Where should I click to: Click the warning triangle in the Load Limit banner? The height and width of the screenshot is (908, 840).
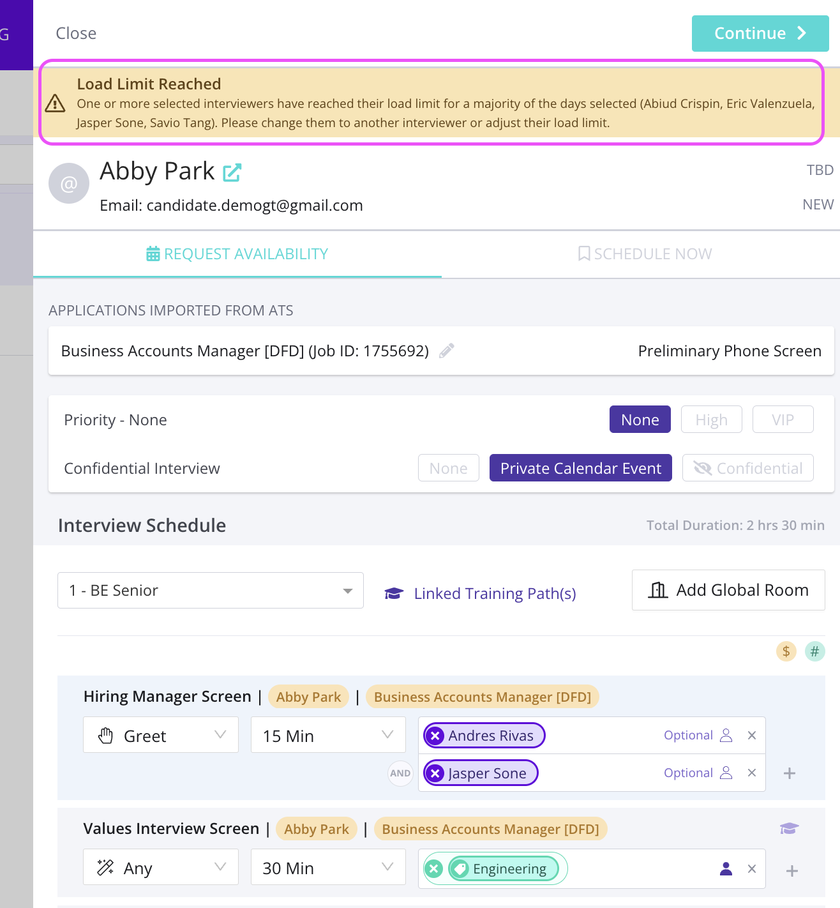pyautogui.click(x=57, y=103)
